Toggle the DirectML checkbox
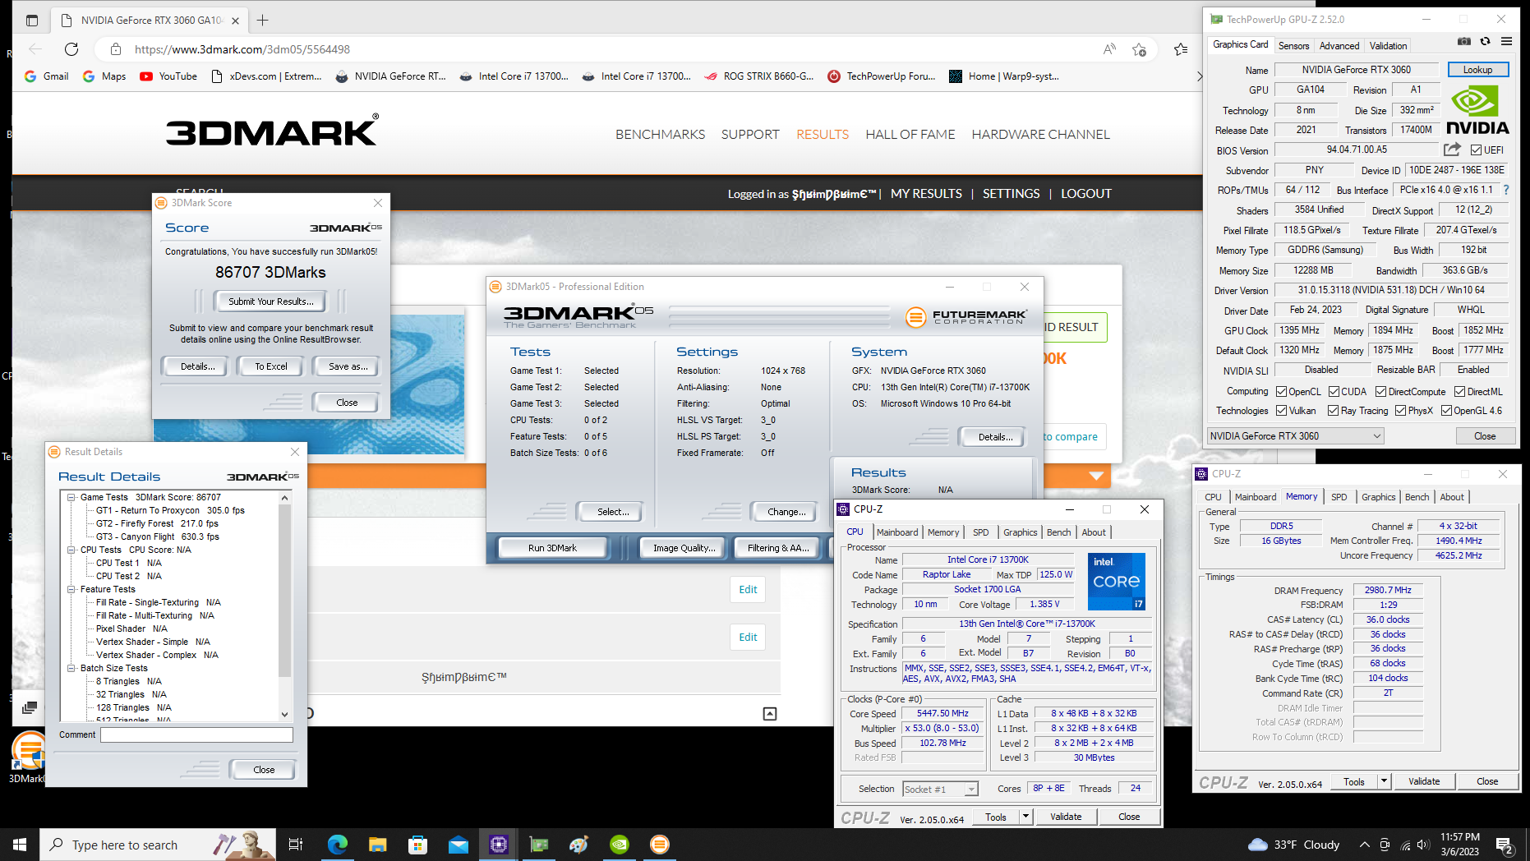Image resolution: width=1530 pixels, height=861 pixels. [1460, 392]
